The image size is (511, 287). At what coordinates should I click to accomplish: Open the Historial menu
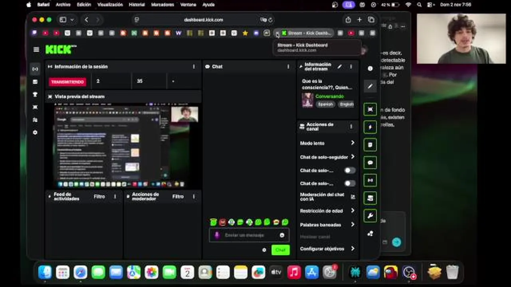(137, 5)
